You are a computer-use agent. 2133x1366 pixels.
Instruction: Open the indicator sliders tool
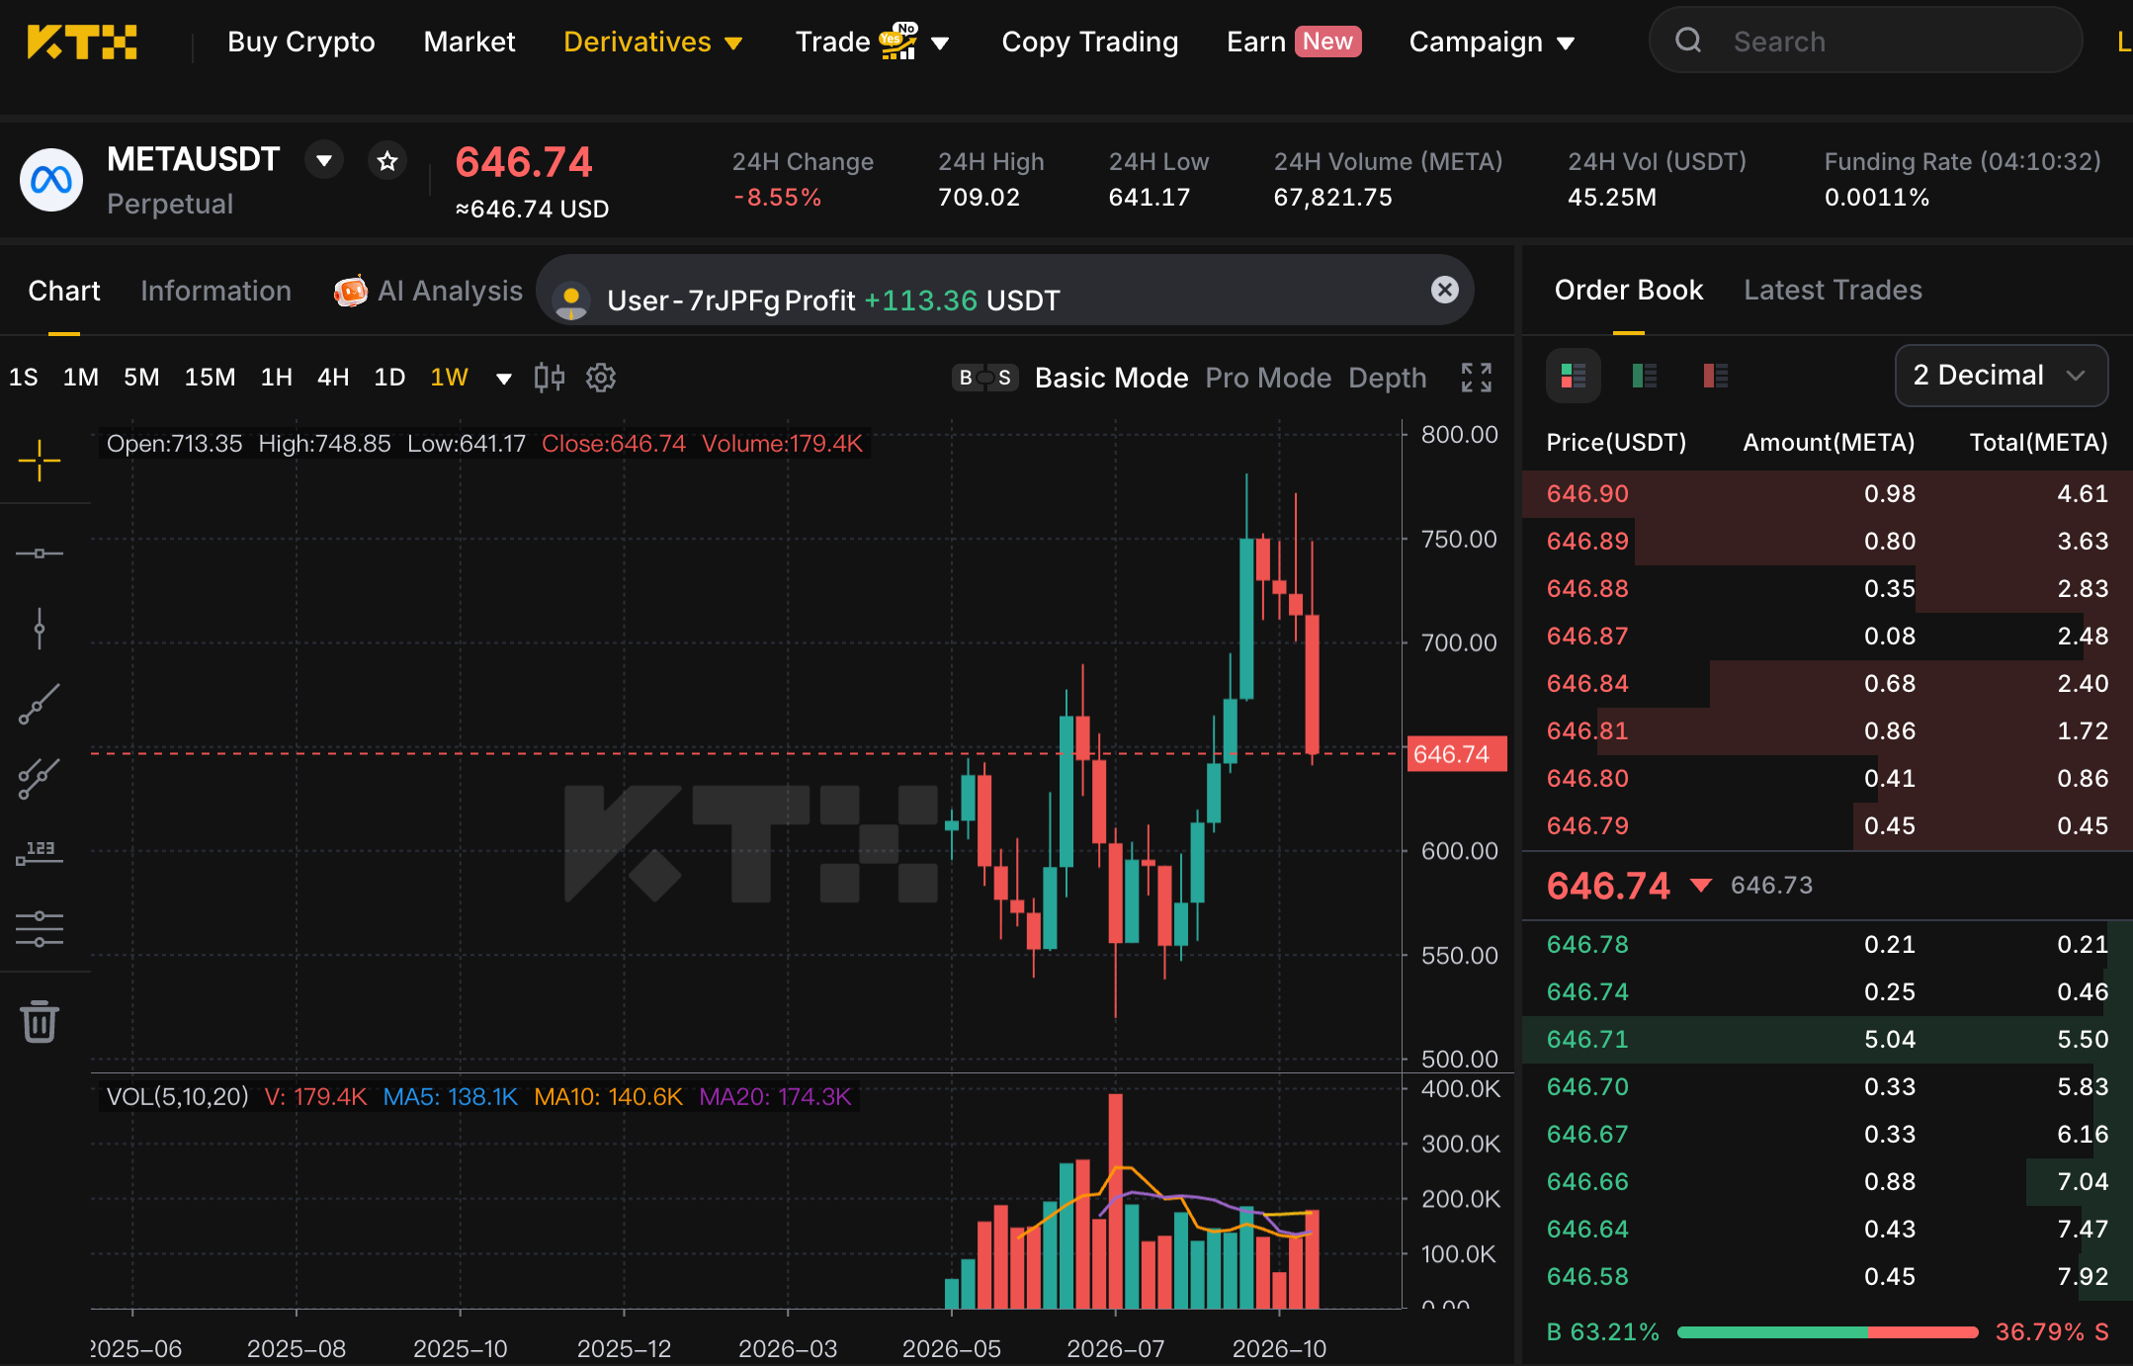[40, 929]
